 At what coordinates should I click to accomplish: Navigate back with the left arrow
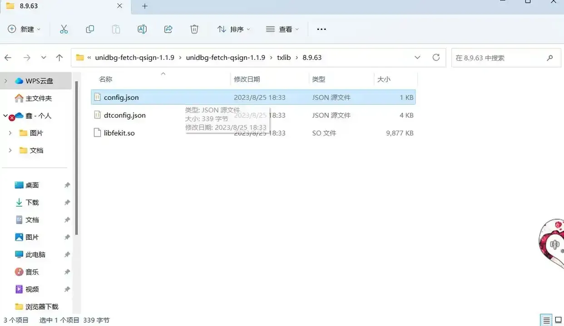coord(8,58)
